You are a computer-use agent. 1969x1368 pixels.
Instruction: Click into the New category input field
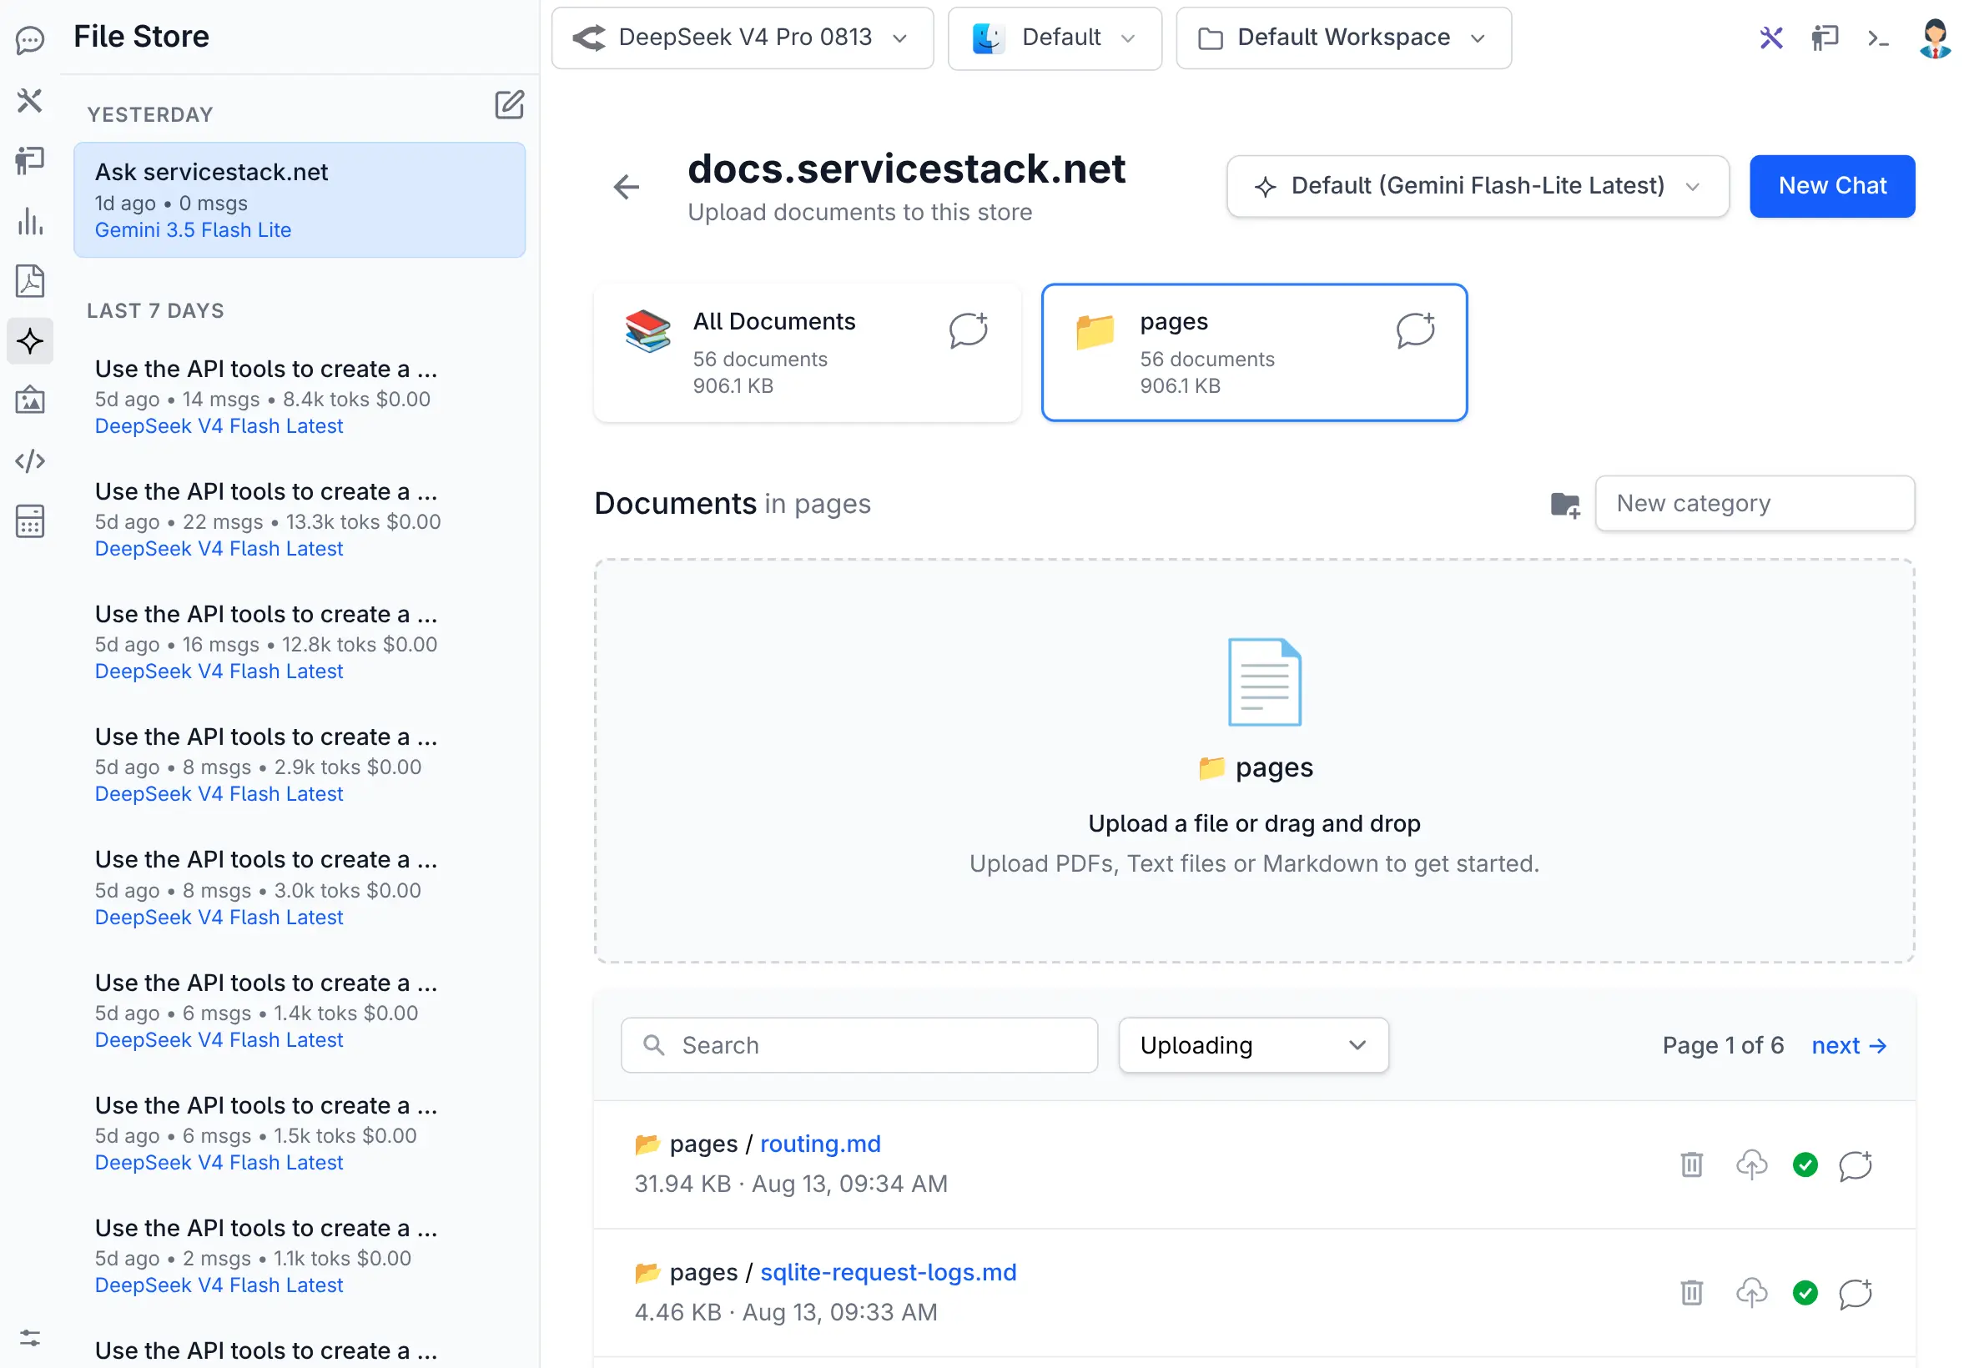pos(1755,503)
